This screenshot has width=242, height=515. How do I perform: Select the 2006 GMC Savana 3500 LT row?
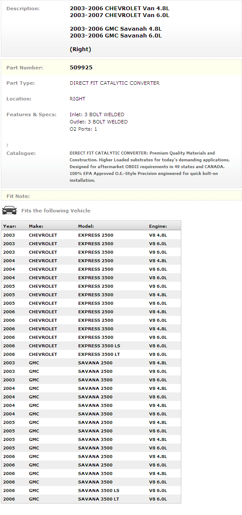(x=91, y=499)
